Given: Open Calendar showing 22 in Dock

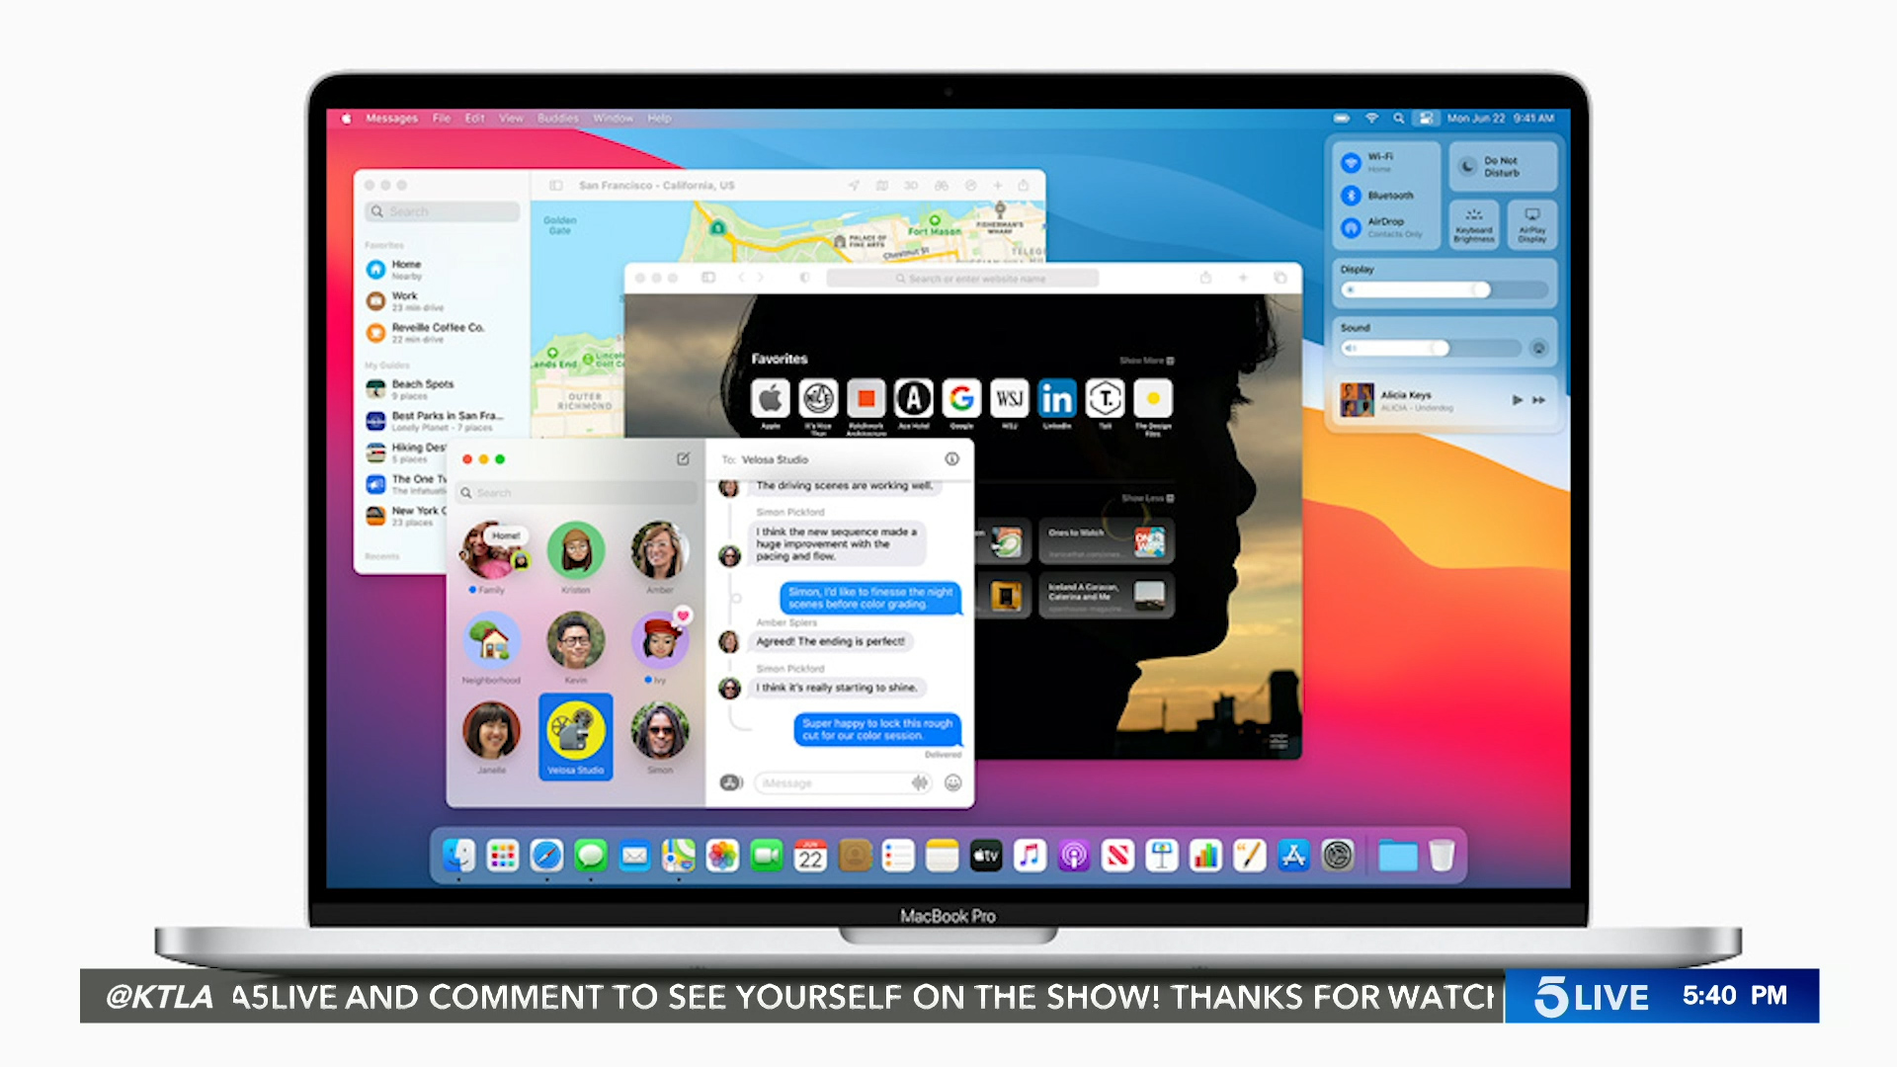Looking at the screenshot, I should pyautogui.click(x=810, y=856).
